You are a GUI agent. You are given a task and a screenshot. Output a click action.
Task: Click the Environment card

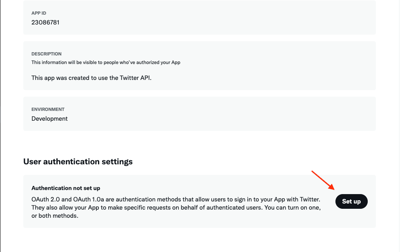pyautogui.click(x=199, y=113)
